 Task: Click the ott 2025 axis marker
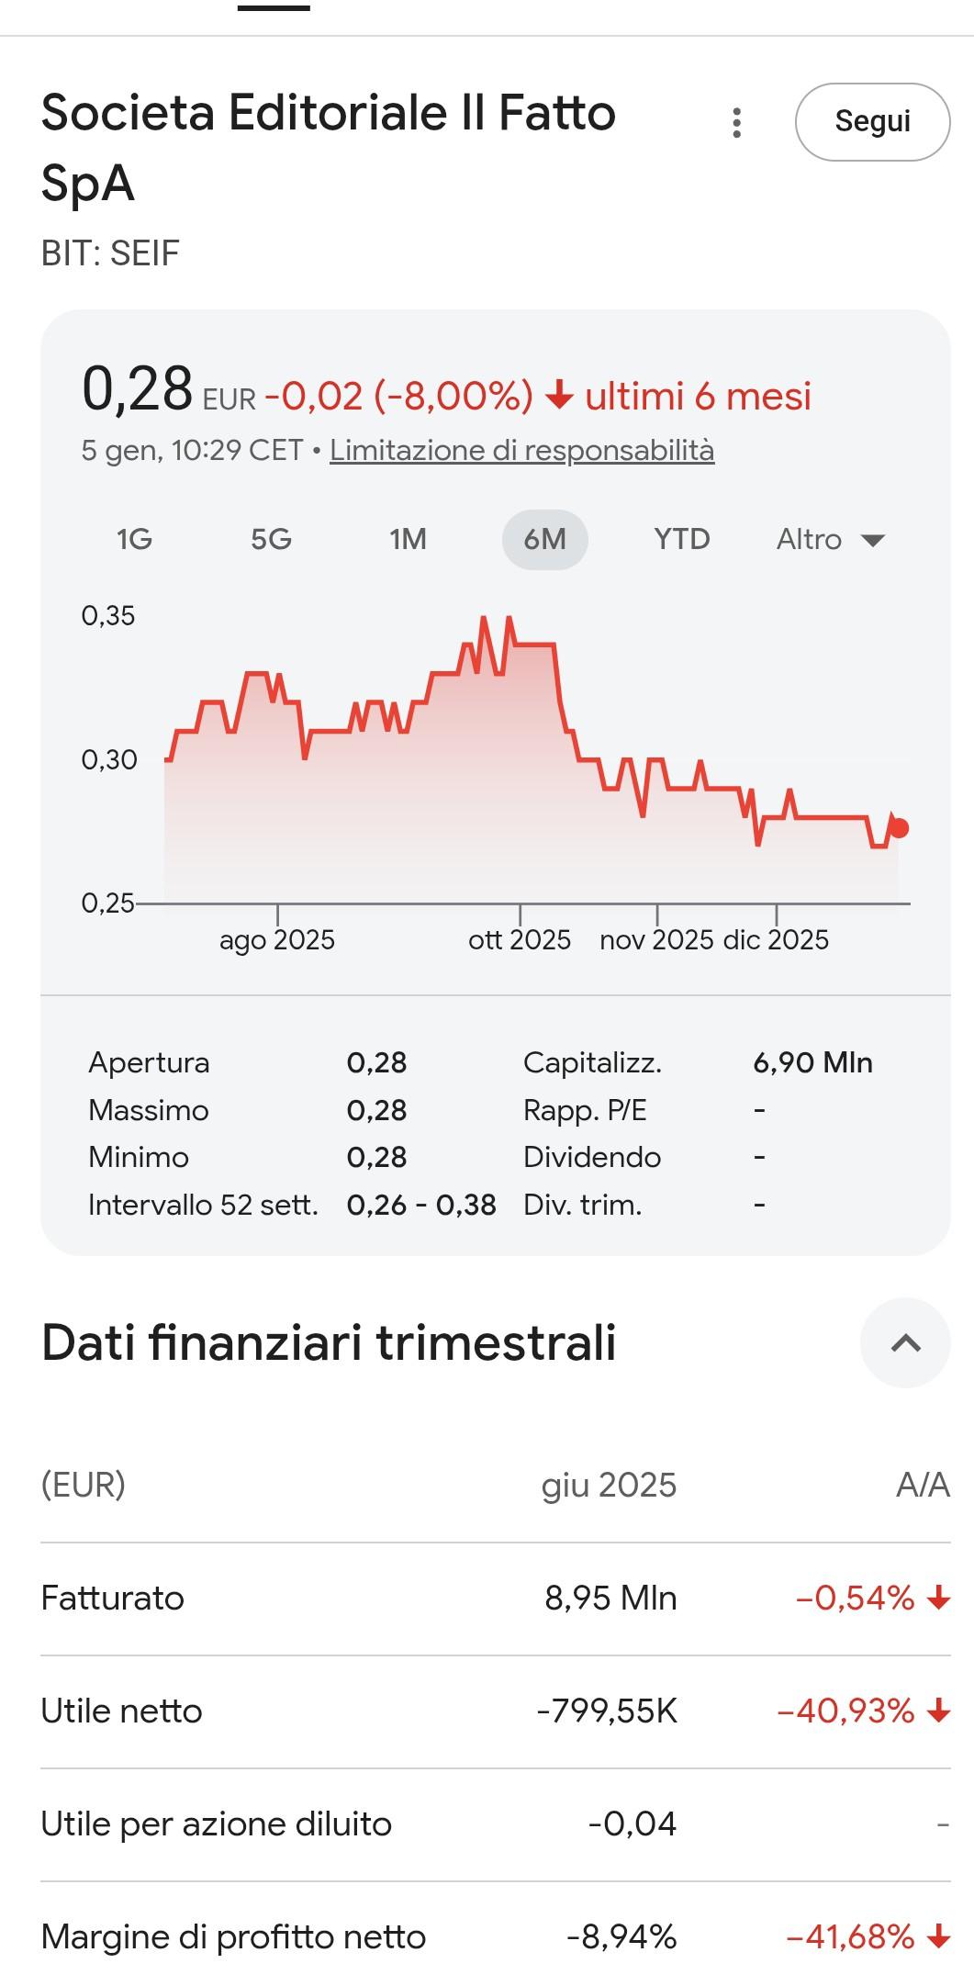coord(520,939)
